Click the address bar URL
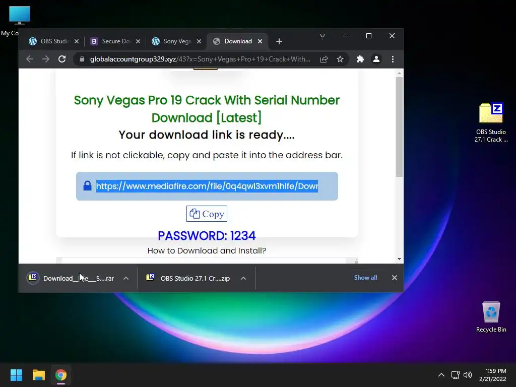This screenshot has height=387, width=516. pyautogui.click(x=200, y=59)
